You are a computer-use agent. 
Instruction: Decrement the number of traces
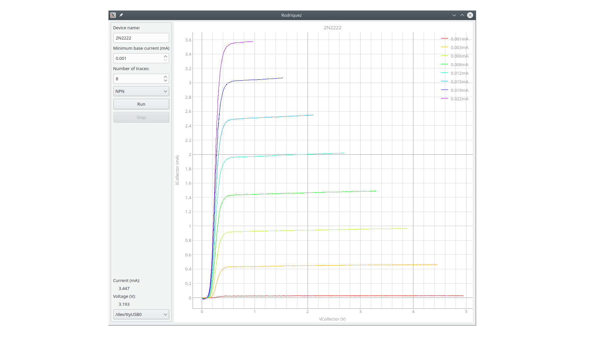[165, 81]
